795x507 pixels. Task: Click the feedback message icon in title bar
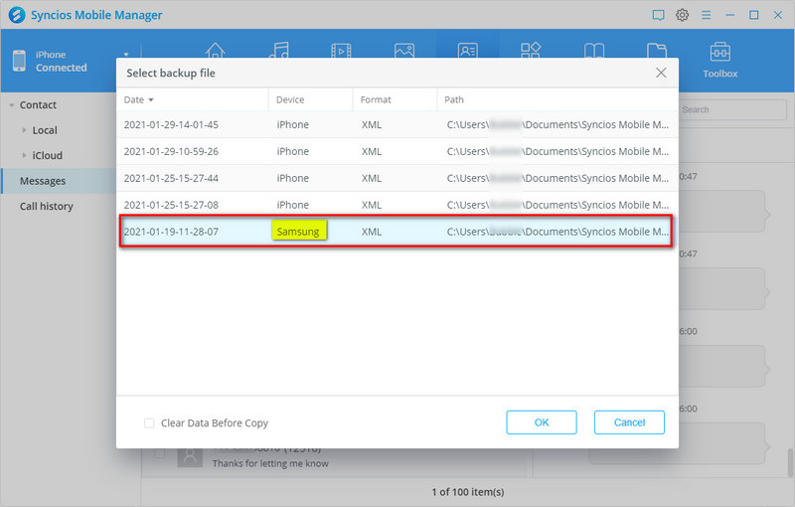tap(658, 15)
